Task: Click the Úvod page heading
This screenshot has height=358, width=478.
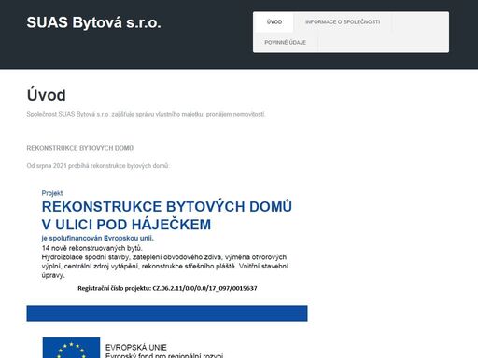Action: (47, 95)
